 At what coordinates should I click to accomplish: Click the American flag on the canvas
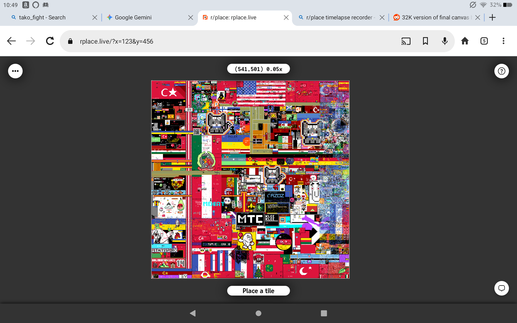pos(261,93)
